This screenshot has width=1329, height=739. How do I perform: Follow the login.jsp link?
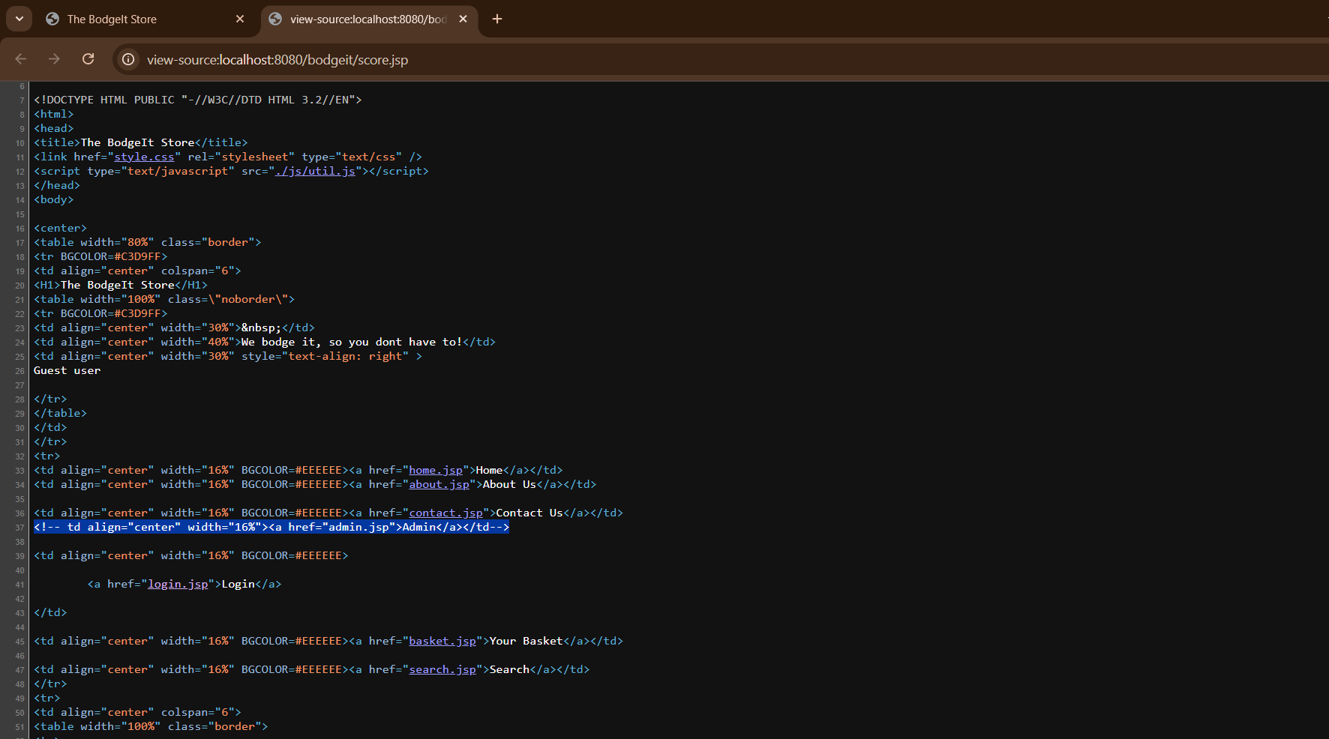point(178,584)
